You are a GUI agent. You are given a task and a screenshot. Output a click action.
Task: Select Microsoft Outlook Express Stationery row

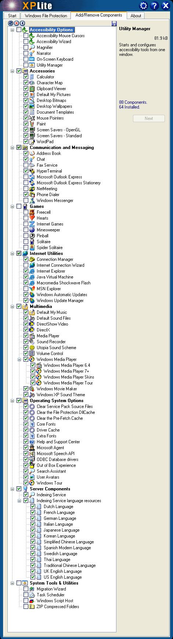tap(68, 183)
